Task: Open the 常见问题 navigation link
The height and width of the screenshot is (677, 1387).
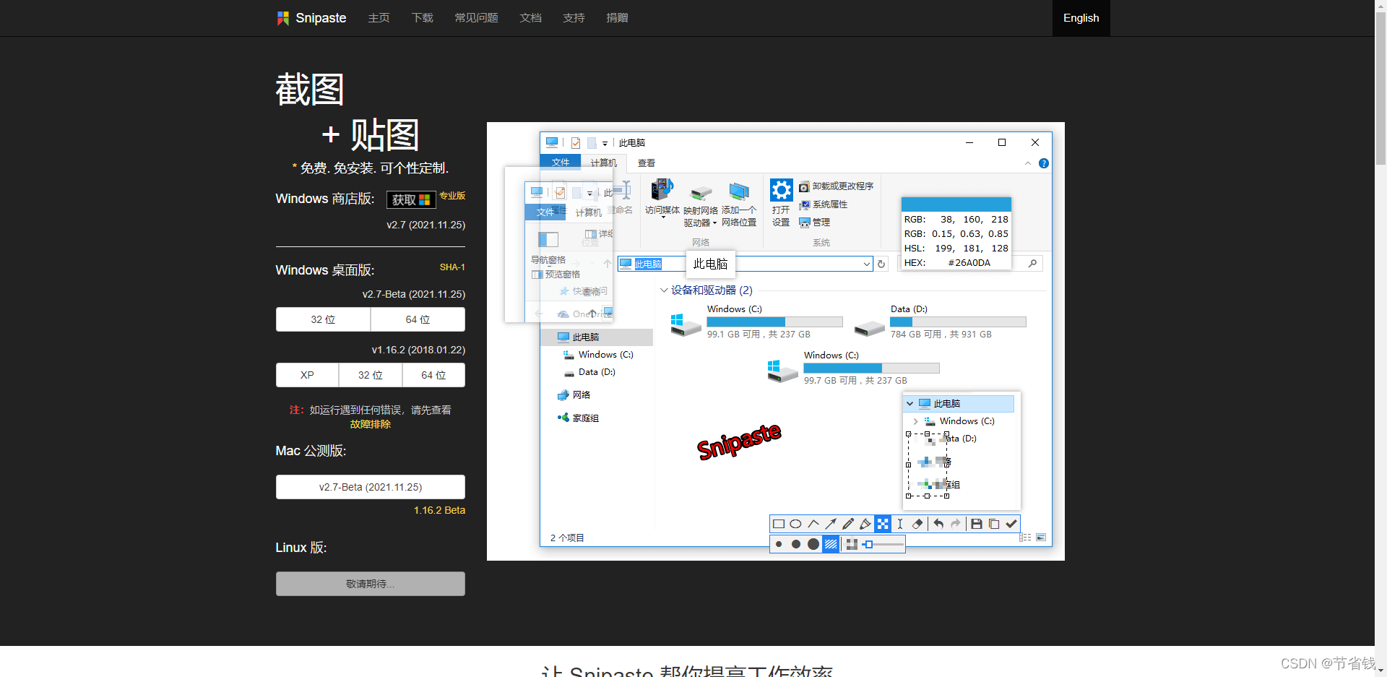Action: pos(477,18)
